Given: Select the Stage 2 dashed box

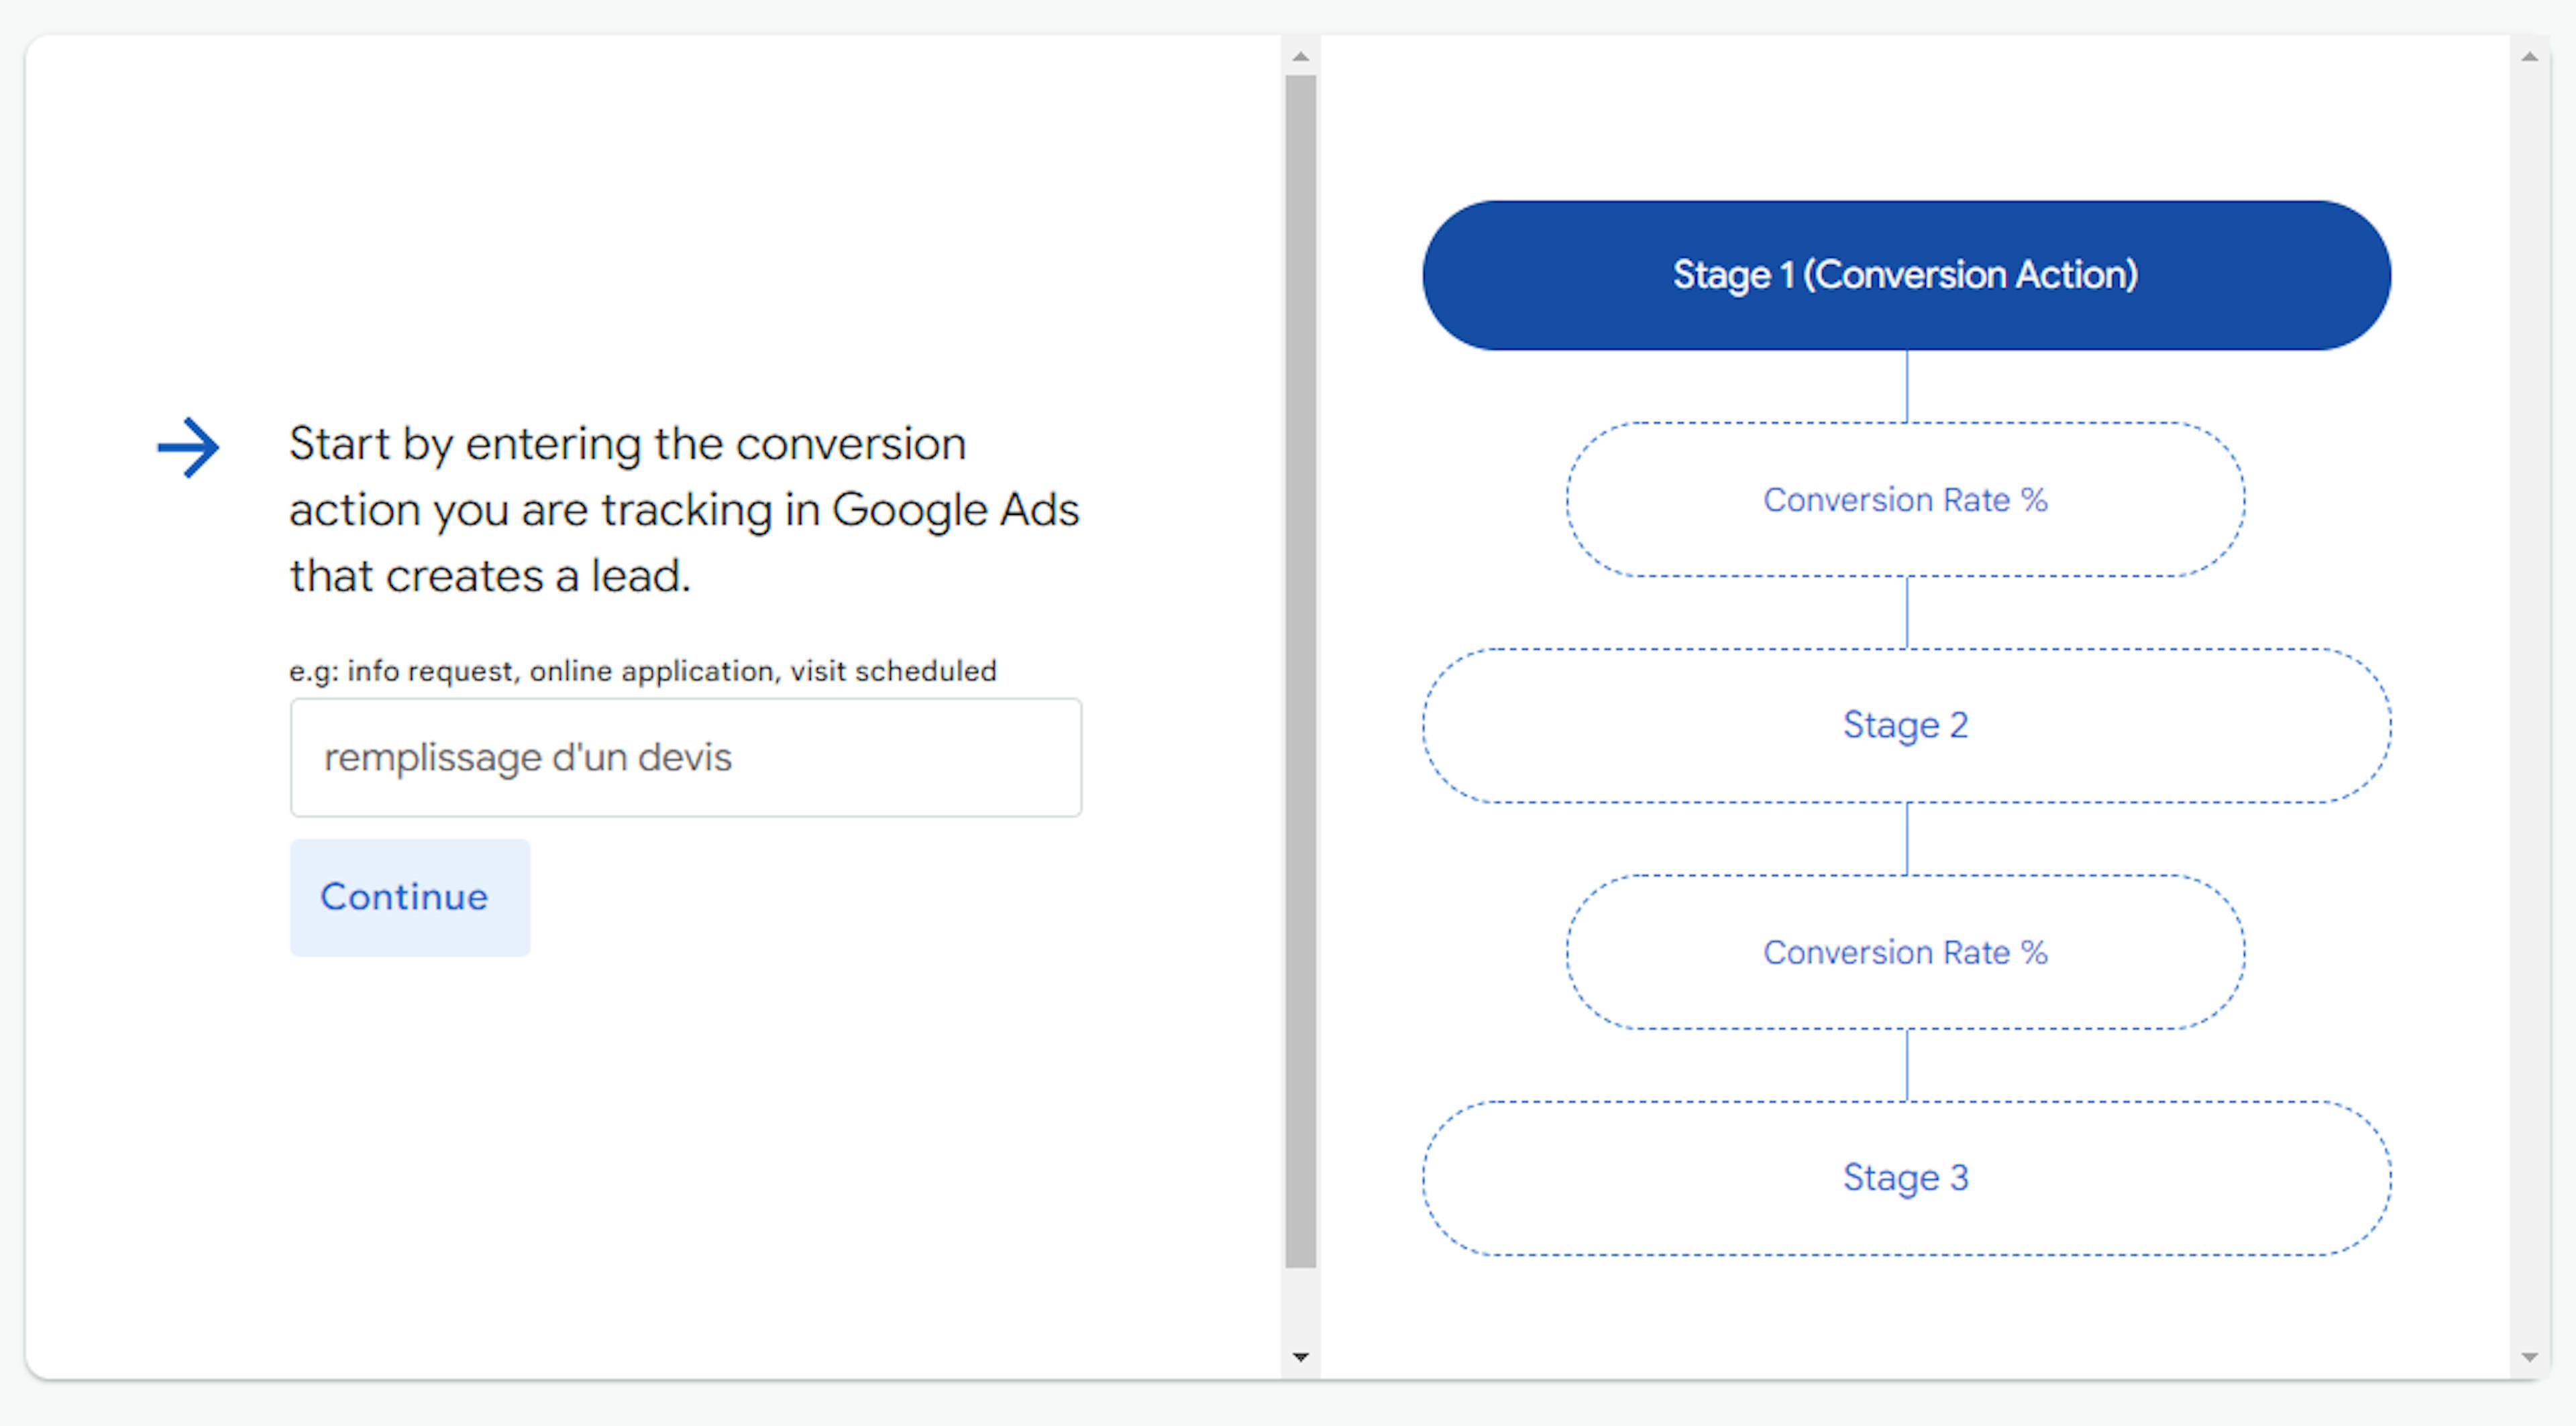Looking at the screenshot, I should click(x=1906, y=725).
